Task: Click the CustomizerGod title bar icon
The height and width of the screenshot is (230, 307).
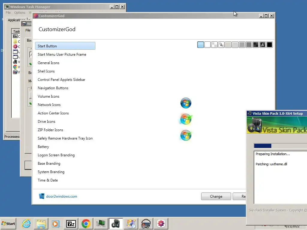Action: [36, 16]
